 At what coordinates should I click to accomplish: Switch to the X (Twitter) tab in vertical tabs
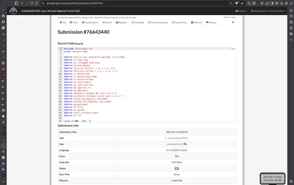(3, 175)
